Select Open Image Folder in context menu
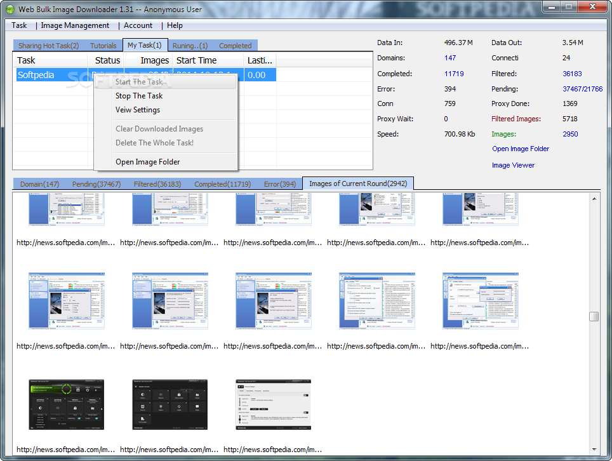612x461 pixels. [166, 161]
